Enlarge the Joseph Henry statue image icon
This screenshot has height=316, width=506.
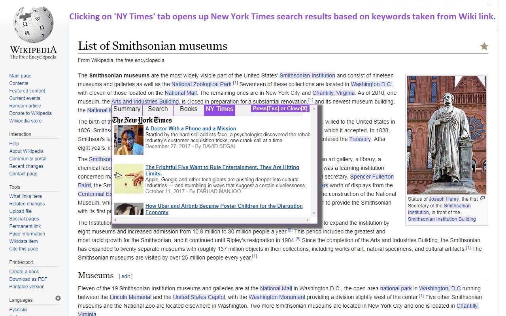click(x=482, y=198)
